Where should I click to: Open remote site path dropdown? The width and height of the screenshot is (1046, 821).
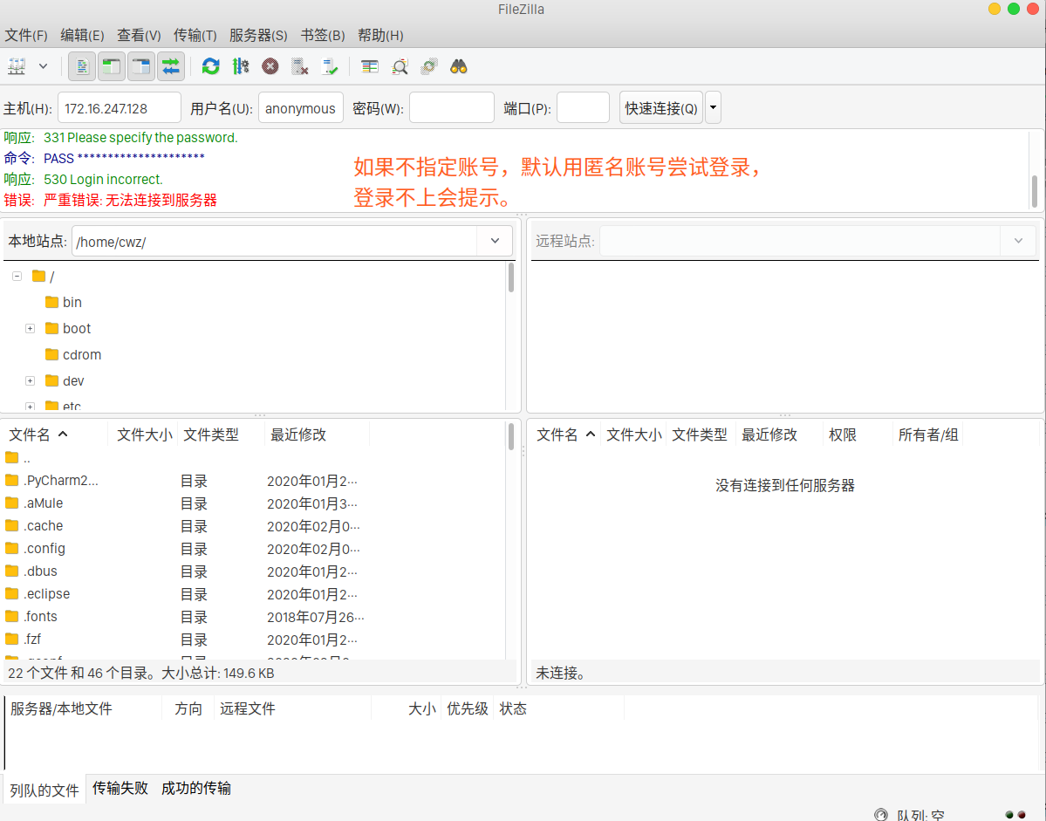(x=1018, y=241)
